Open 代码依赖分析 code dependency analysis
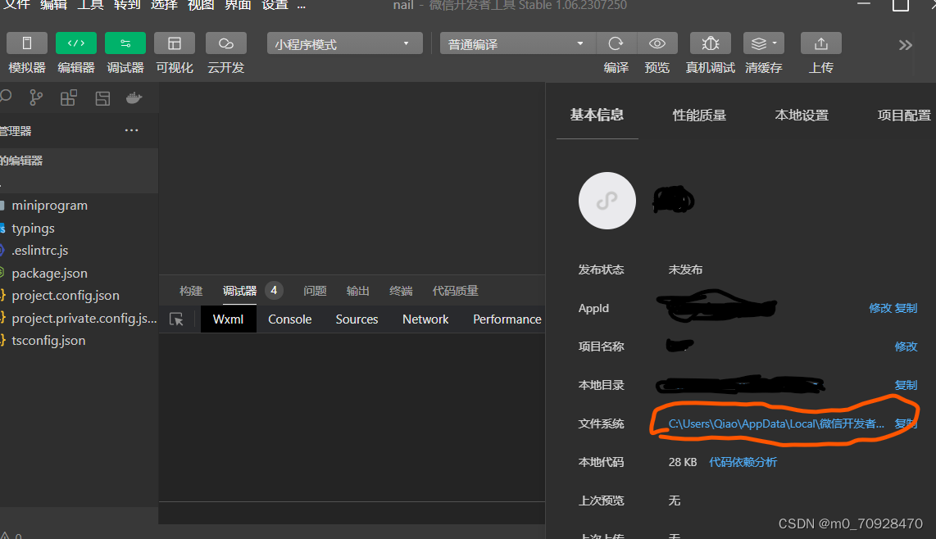936x539 pixels. pyautogui.click(x=743, y=462)
